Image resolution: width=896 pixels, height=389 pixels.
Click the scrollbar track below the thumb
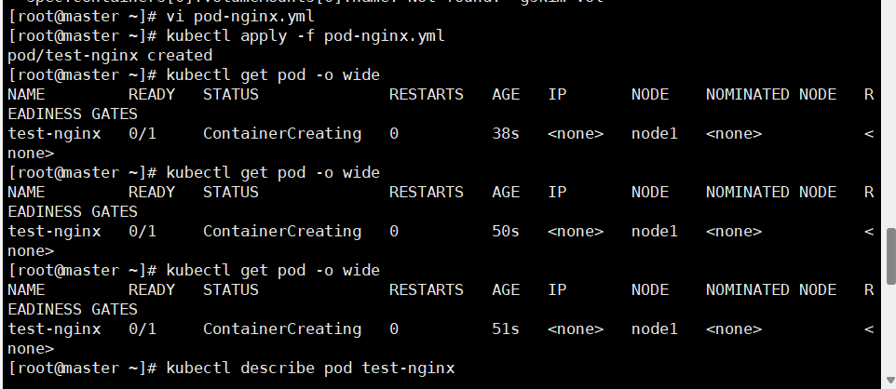click(x=890, y=329)
